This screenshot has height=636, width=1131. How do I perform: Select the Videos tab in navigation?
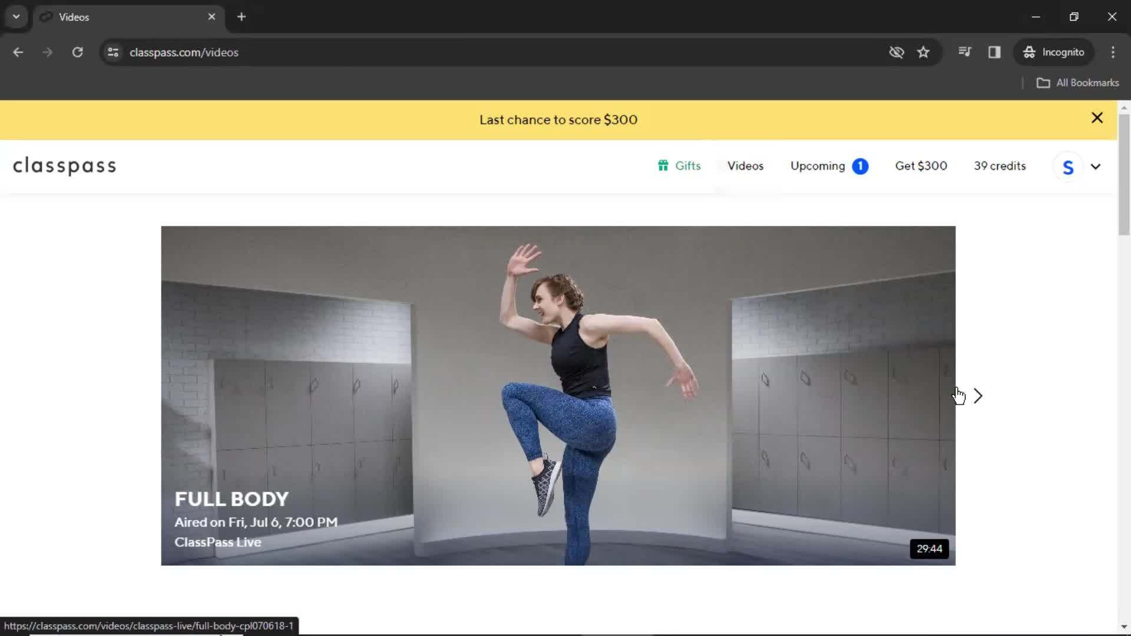tap(745, 165)
